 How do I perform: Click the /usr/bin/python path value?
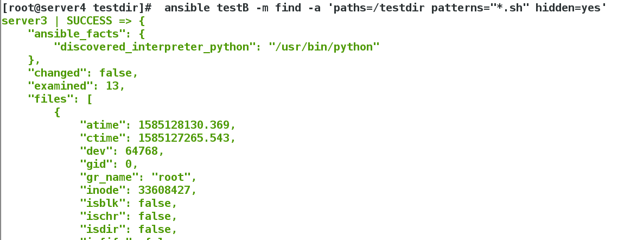coord(324,47)
